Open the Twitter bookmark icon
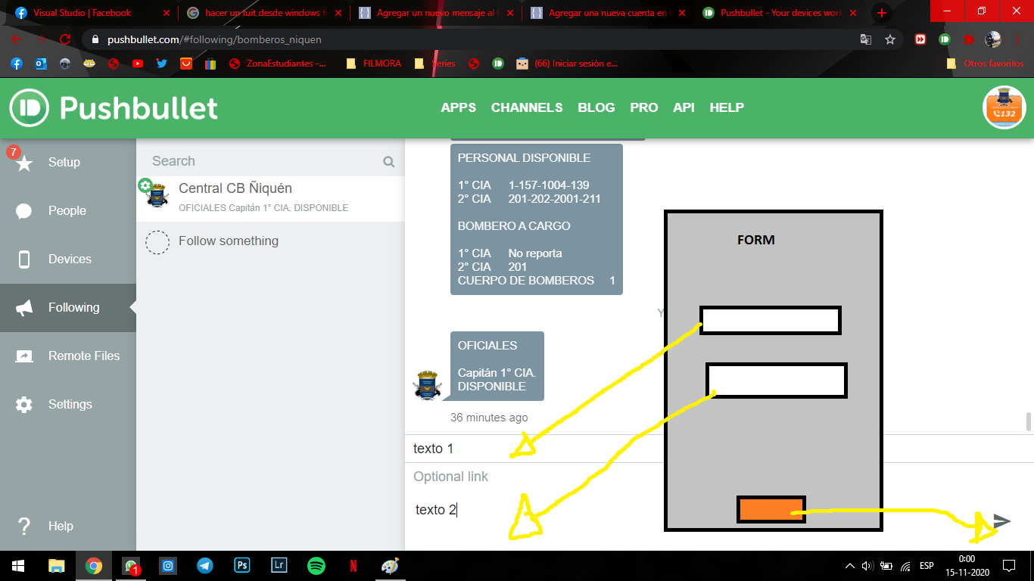1034x581 pixels. click(x=161, y=64)
